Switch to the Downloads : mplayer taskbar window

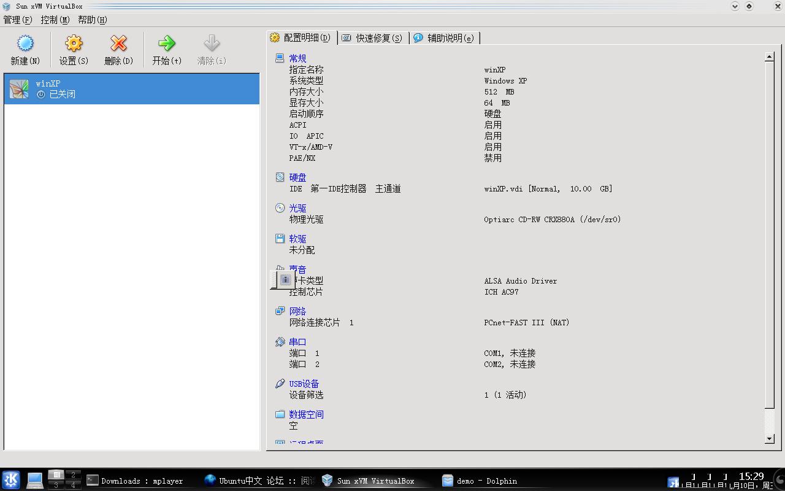[x=141, y=481]
